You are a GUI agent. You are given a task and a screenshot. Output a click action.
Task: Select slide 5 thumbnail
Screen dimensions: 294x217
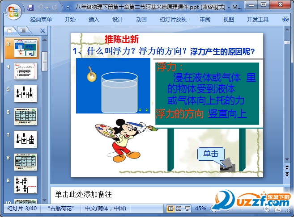(26, 94)
